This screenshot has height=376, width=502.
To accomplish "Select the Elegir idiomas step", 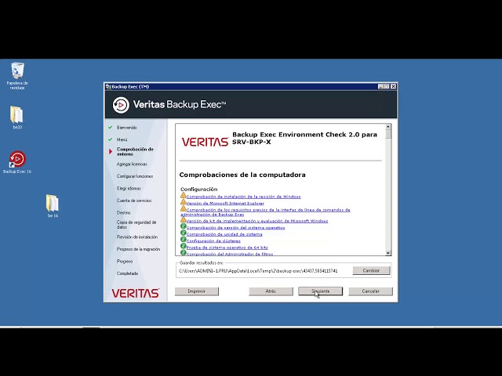I will (129, 188).
